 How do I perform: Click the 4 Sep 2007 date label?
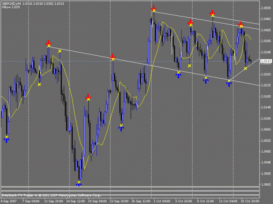coord(9,201)
